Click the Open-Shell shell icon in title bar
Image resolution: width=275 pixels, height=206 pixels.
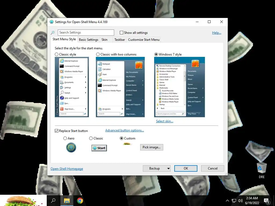click(x=51, y=22)
